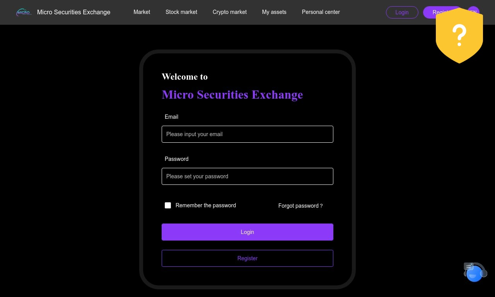Open the Market menu item

142,12
